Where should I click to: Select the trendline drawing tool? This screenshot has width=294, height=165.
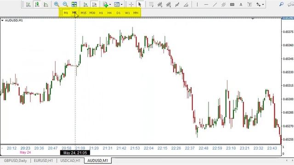[215, 4]
